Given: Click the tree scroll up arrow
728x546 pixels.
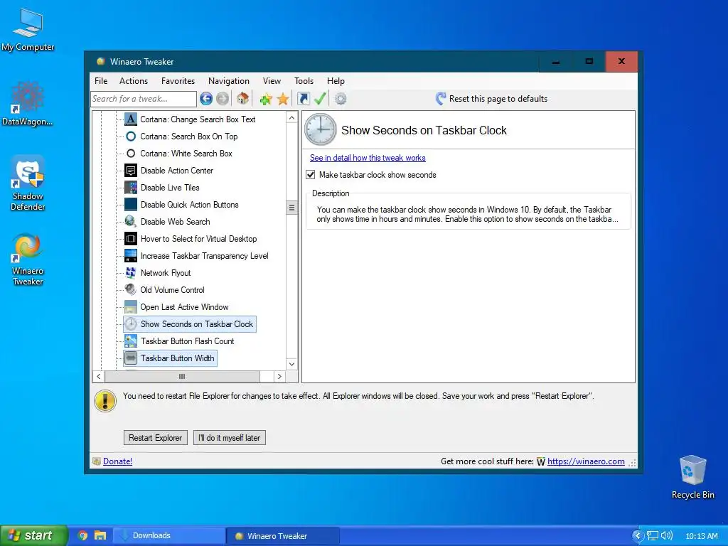Looking at the screenshot, I should click(x=291, y=118).
